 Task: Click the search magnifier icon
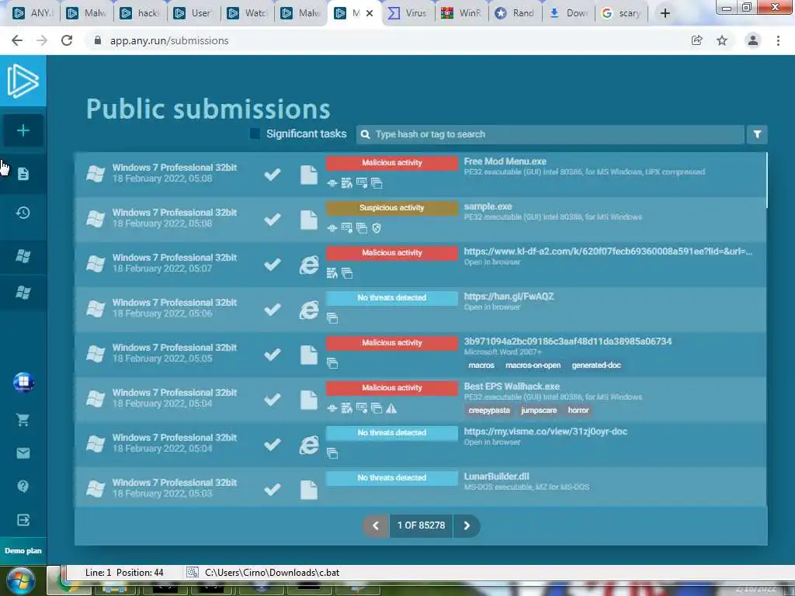point(365,134)
